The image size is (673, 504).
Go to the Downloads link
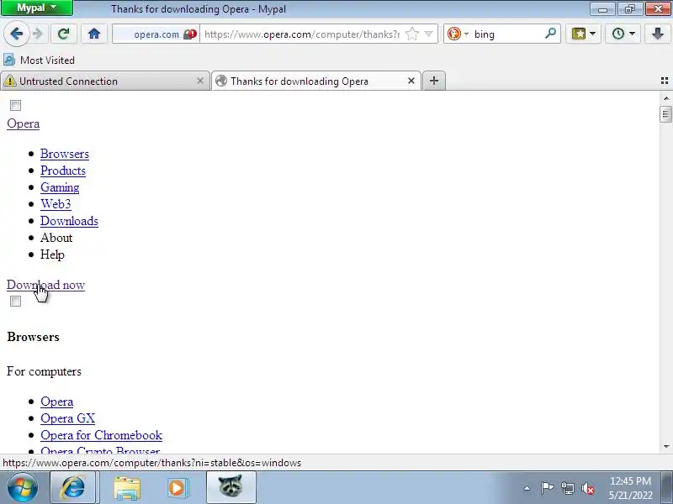click(69, 221)
